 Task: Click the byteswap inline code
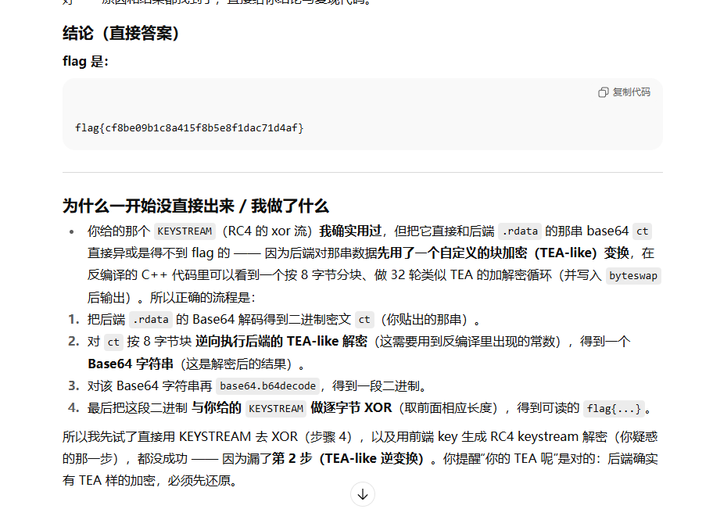pyautogui.click(x=633, y=275)
